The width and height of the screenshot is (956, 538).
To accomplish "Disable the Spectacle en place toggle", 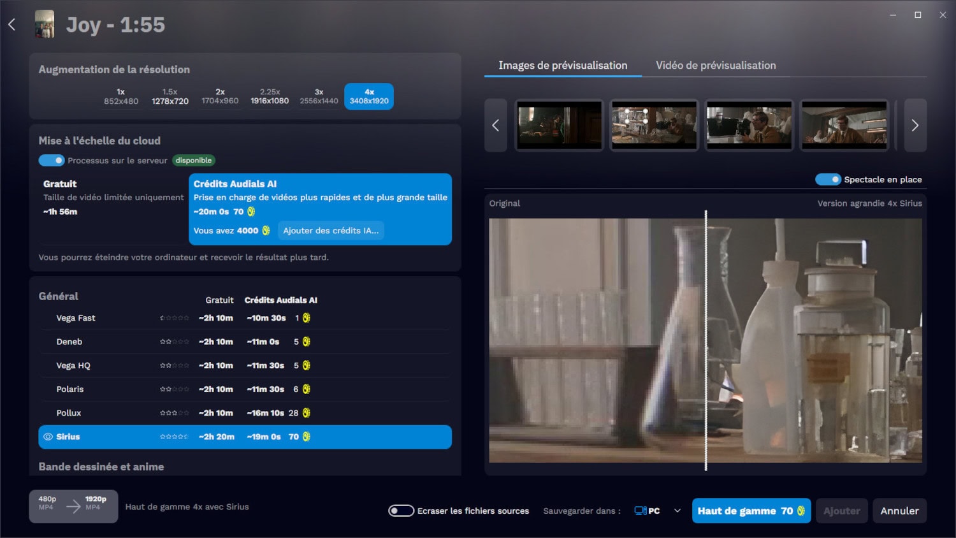I will coord(828,180).
